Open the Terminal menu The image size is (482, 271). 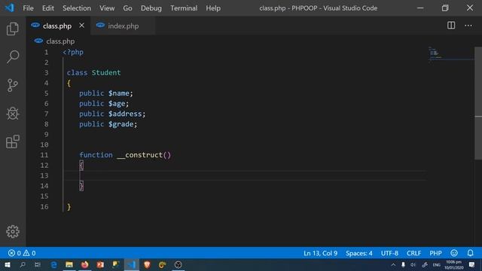(184, 8)
